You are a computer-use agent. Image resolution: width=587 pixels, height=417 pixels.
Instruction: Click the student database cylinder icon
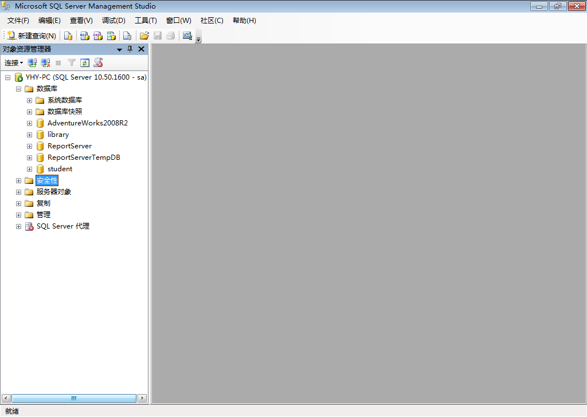point(40,170)
